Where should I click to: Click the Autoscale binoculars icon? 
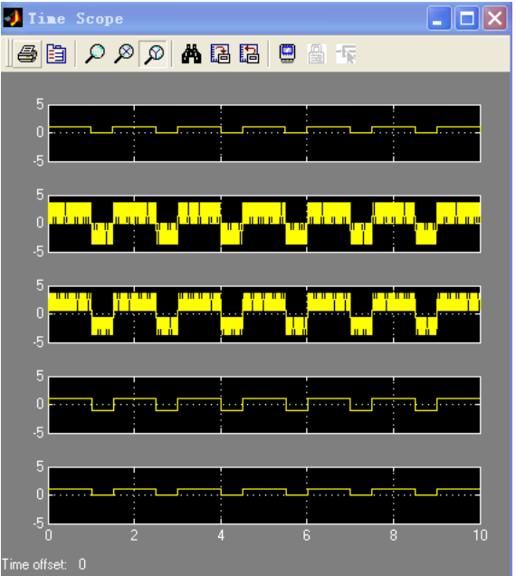click(x=191, y=54)
